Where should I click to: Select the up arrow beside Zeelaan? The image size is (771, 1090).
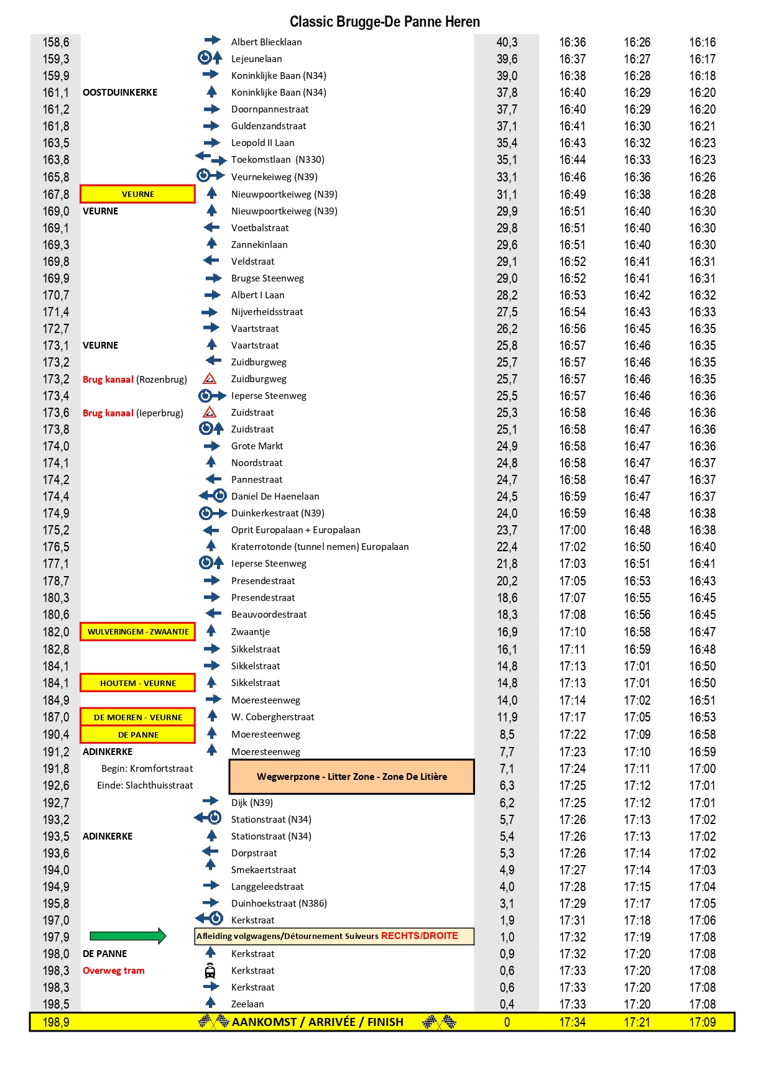210,1002
